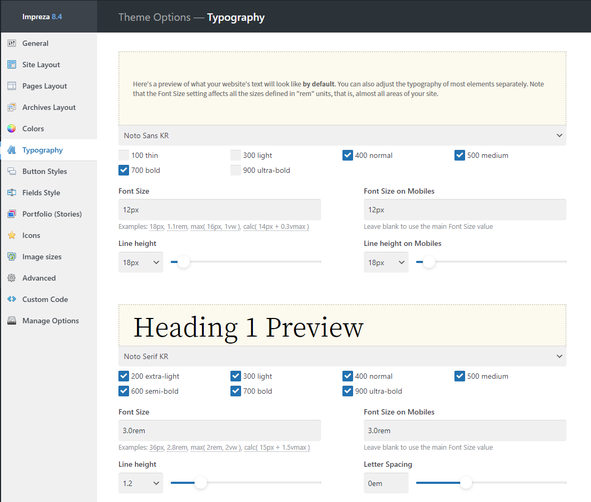Uncheck 700 bold for Noto Sans KR
The height and width of the screenshot is (502, 591).
(x=124, y=170)
